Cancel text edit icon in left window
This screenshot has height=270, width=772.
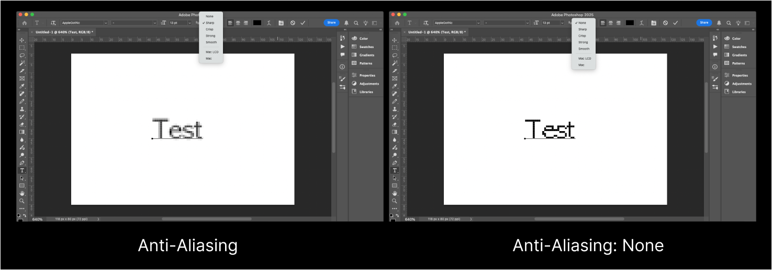(x=293, y=23)
